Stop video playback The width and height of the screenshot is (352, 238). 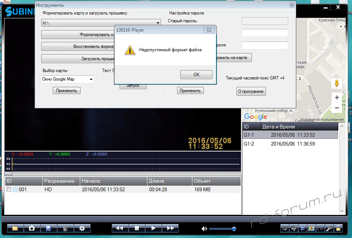(136, 228)
